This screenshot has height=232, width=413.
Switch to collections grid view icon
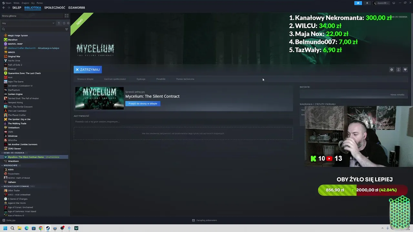(66, 16)
